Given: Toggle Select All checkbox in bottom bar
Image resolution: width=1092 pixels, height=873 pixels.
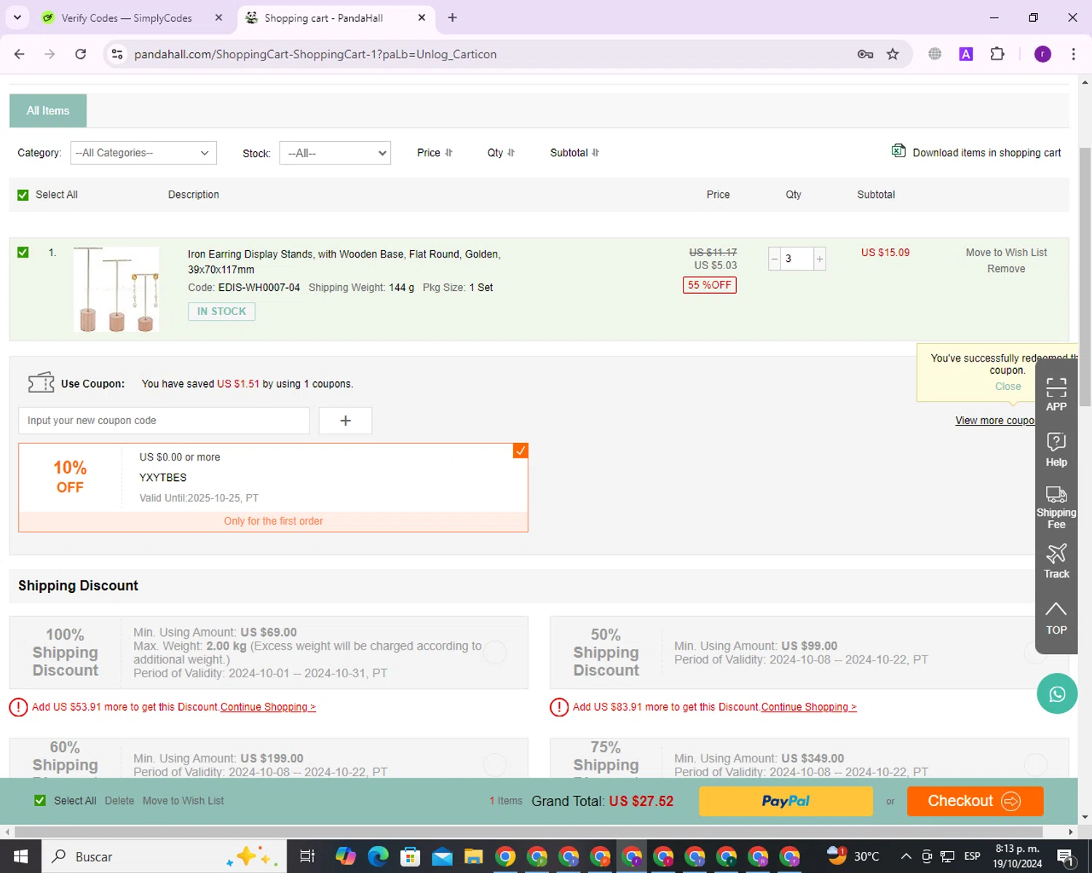Looking at the screenshot, I should coord(40,800).
